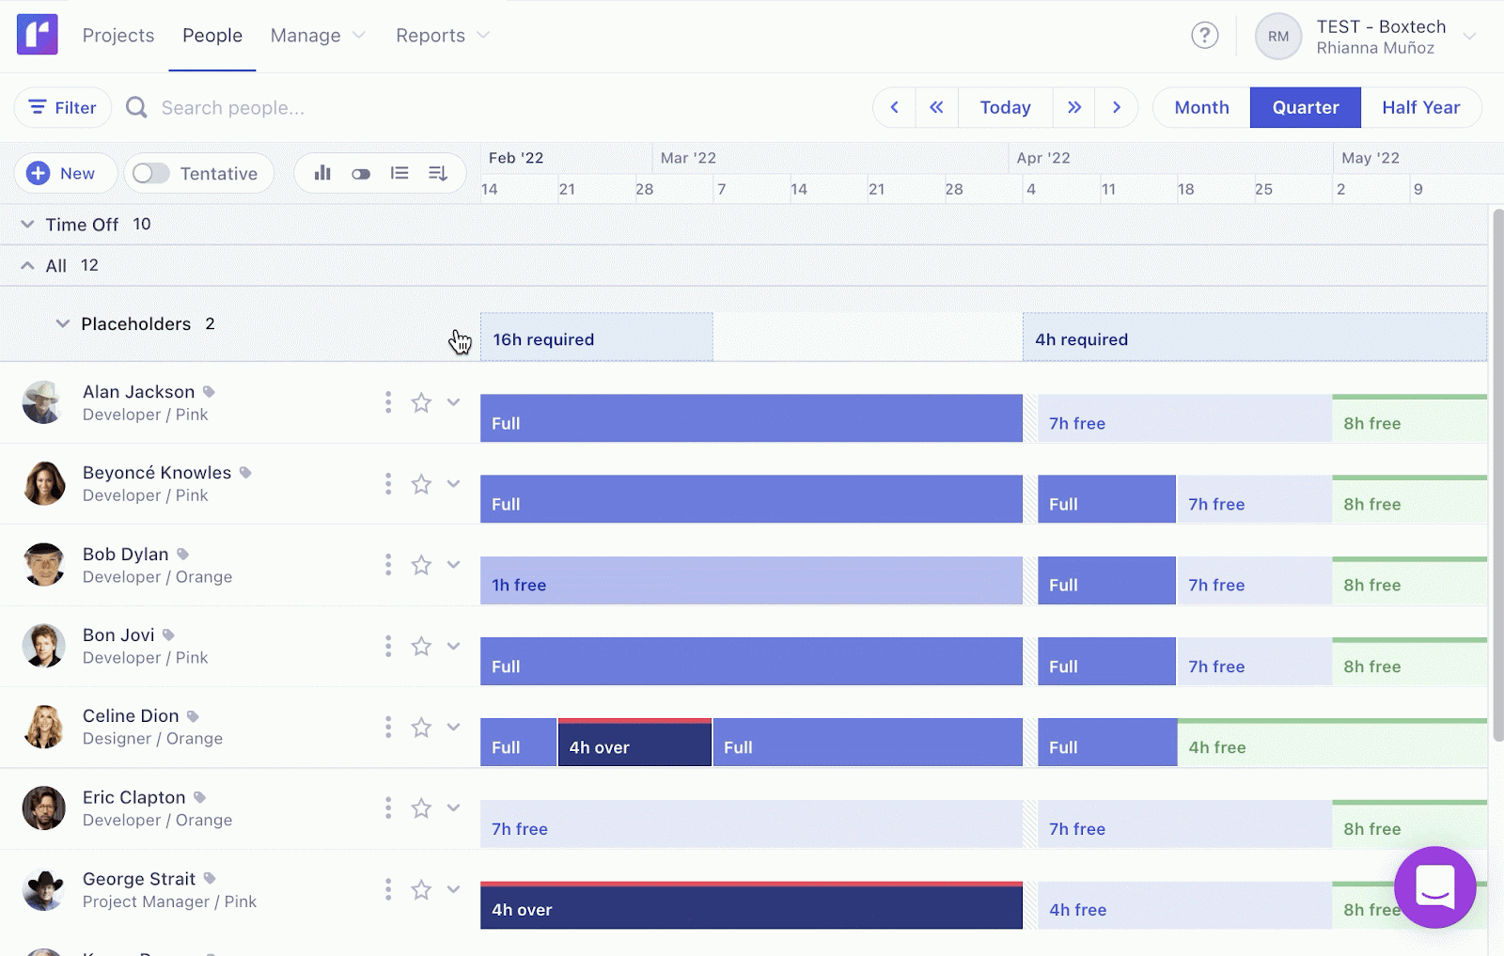This screenshot has height=956, width=1504.
Task: Expand the Time Off section
Action: (x=26, y=224)
